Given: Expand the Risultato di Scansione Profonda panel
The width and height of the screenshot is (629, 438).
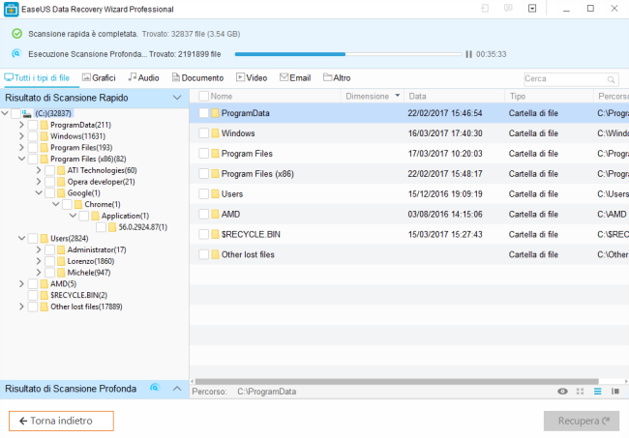Looking at the screenshot, I should pyautogui.click(x=177, y=389).
